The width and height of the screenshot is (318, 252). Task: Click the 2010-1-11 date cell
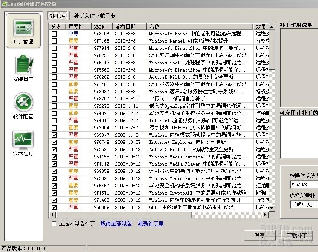[x=126, y=106]
